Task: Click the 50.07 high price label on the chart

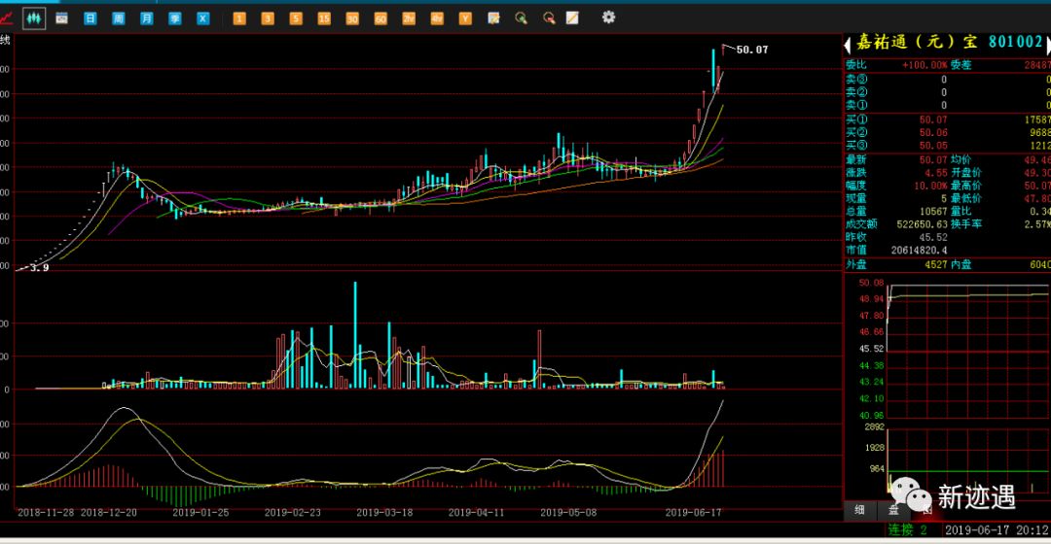Action: coord(752,50)
